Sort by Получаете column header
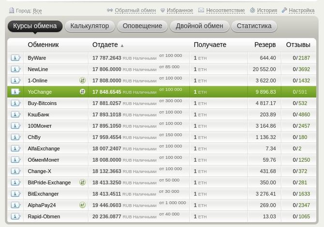The width and height of the screenshot is (324, 227). pyautogui.click(x=210, y=45)
